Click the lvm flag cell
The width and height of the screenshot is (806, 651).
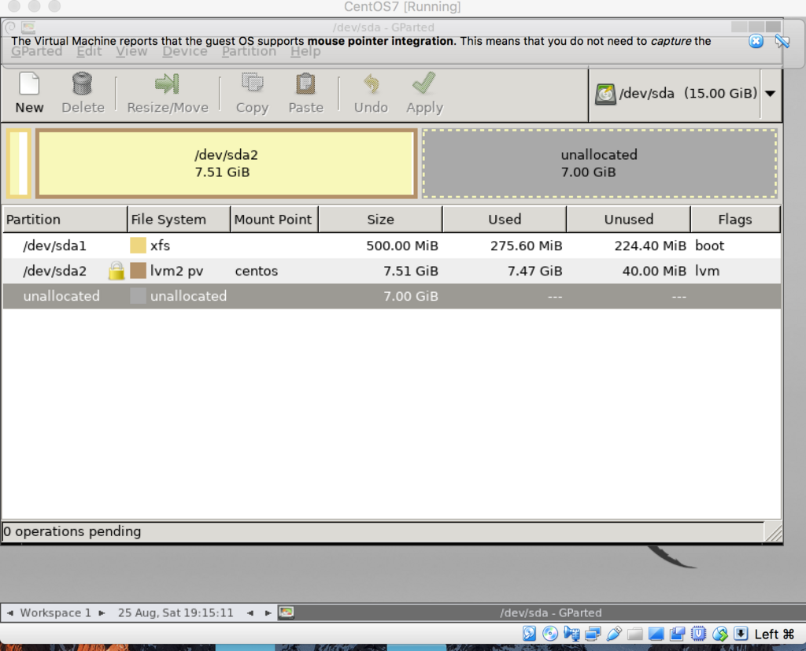pyautogui.click(x=707, y=271)
